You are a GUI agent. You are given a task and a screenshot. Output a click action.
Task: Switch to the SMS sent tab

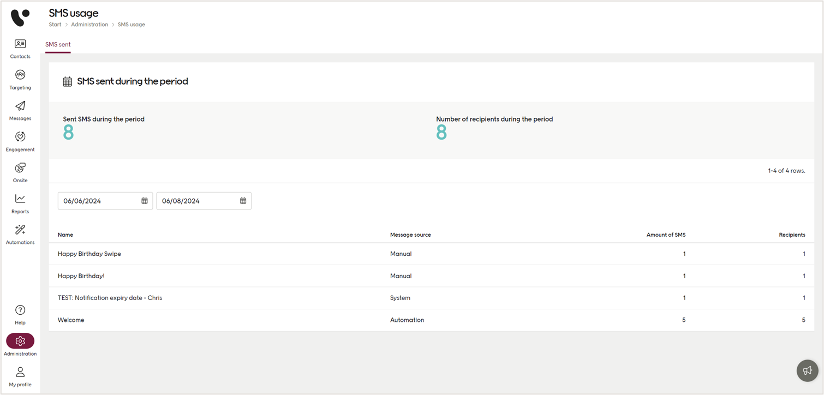pos(58,45)
